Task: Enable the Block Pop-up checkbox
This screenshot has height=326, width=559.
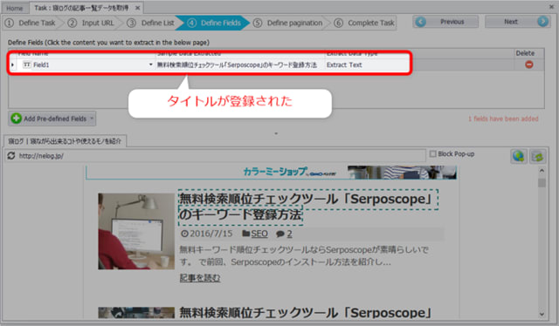Action: tap(433, 154)
